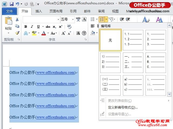Click the Clear Formatting eraser icon
The image size is (173, 129).
pyautogui.click(x=69, y=27)
